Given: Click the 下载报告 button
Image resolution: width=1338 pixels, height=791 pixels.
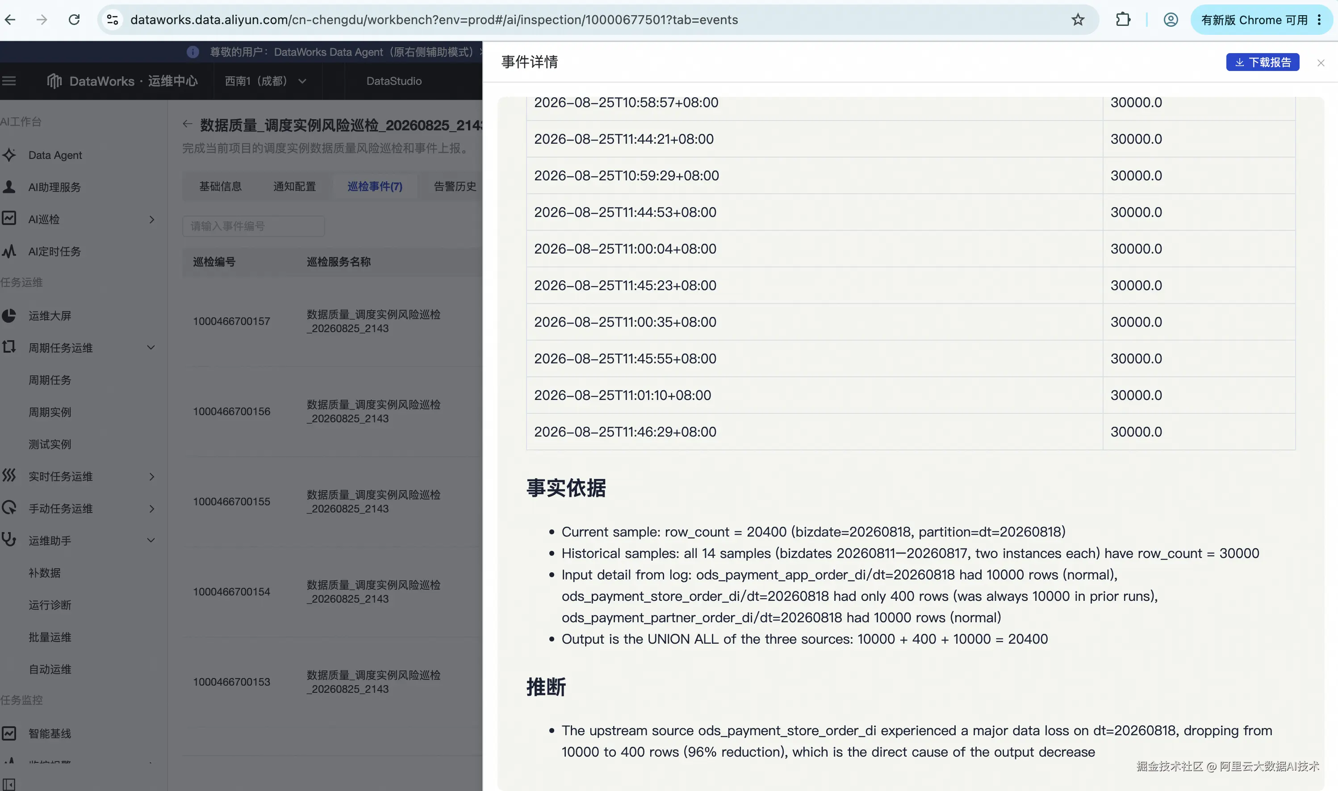Looking at the screenshot, I should click(1262, 62).
